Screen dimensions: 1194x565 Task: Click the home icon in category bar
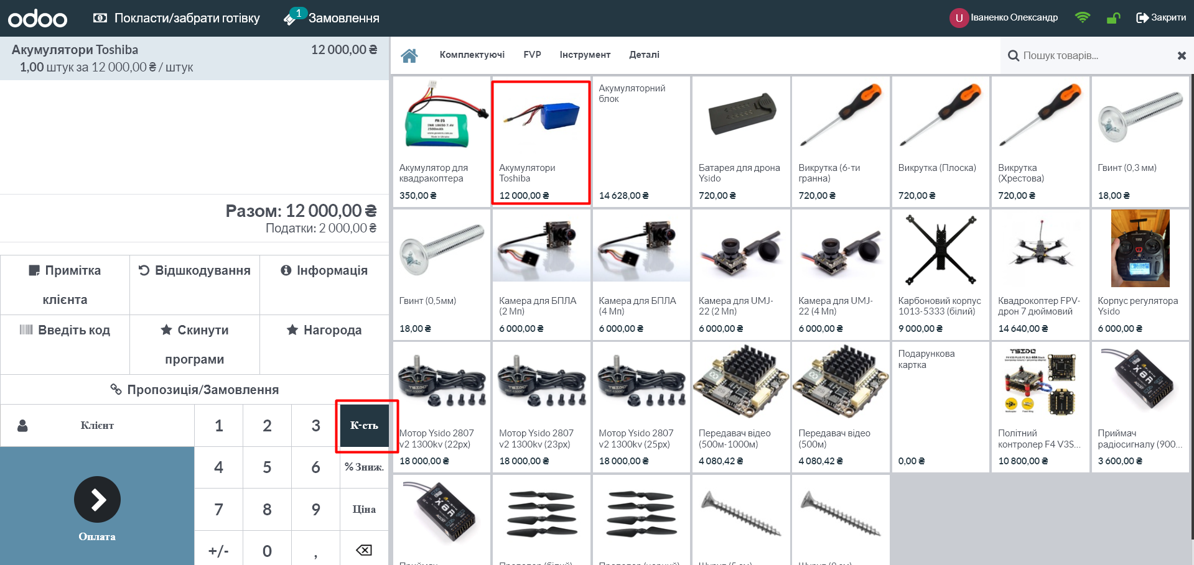pos(409,55)
